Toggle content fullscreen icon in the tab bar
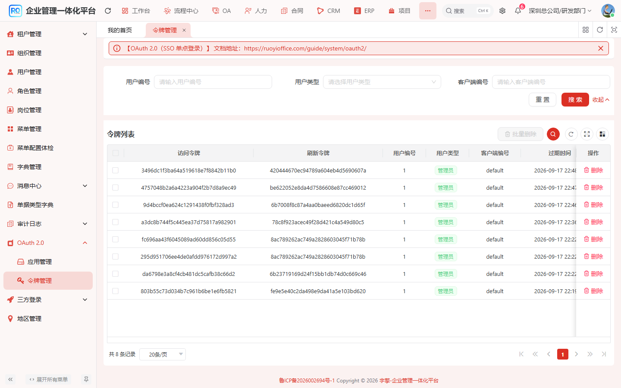 click(x=614, y=30)
